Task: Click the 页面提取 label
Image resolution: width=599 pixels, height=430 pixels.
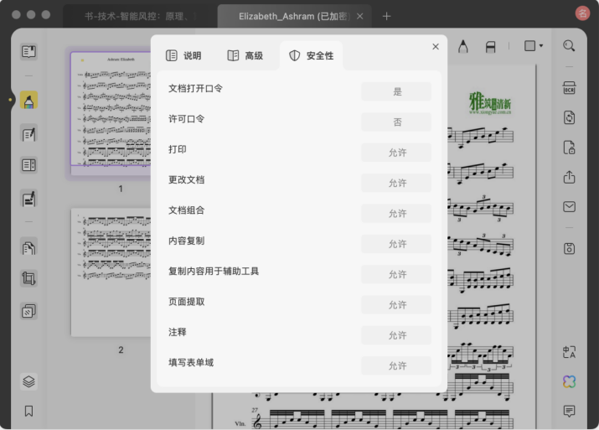Action: pos(187,302)
